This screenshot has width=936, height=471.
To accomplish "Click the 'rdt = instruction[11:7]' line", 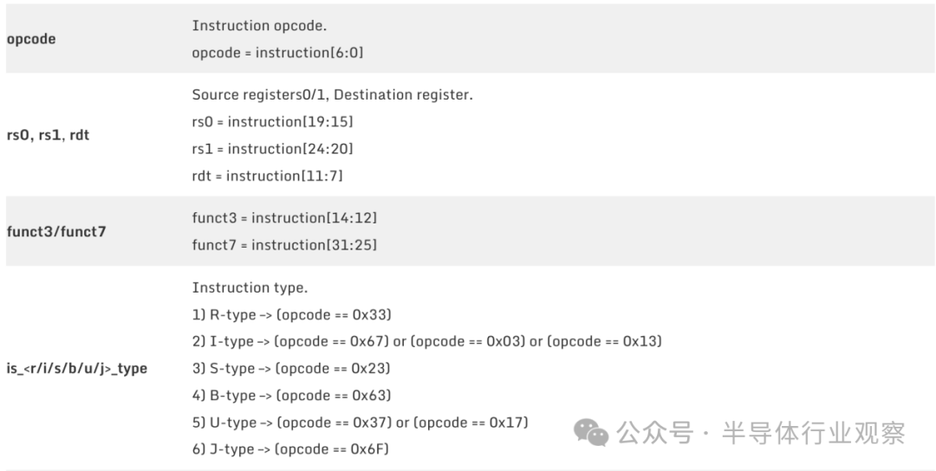I will point(267,176).
